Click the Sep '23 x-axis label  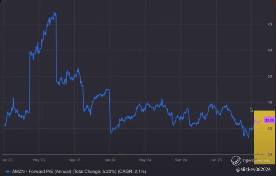(x=74, y=160)
